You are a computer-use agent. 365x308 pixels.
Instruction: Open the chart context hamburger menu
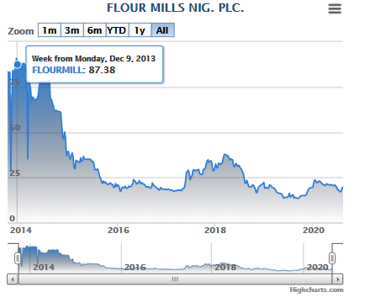coord(335,9)
